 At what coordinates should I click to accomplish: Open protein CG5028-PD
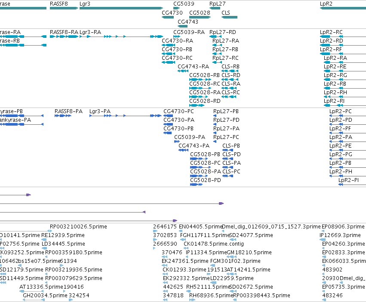[x=206, y=180]
